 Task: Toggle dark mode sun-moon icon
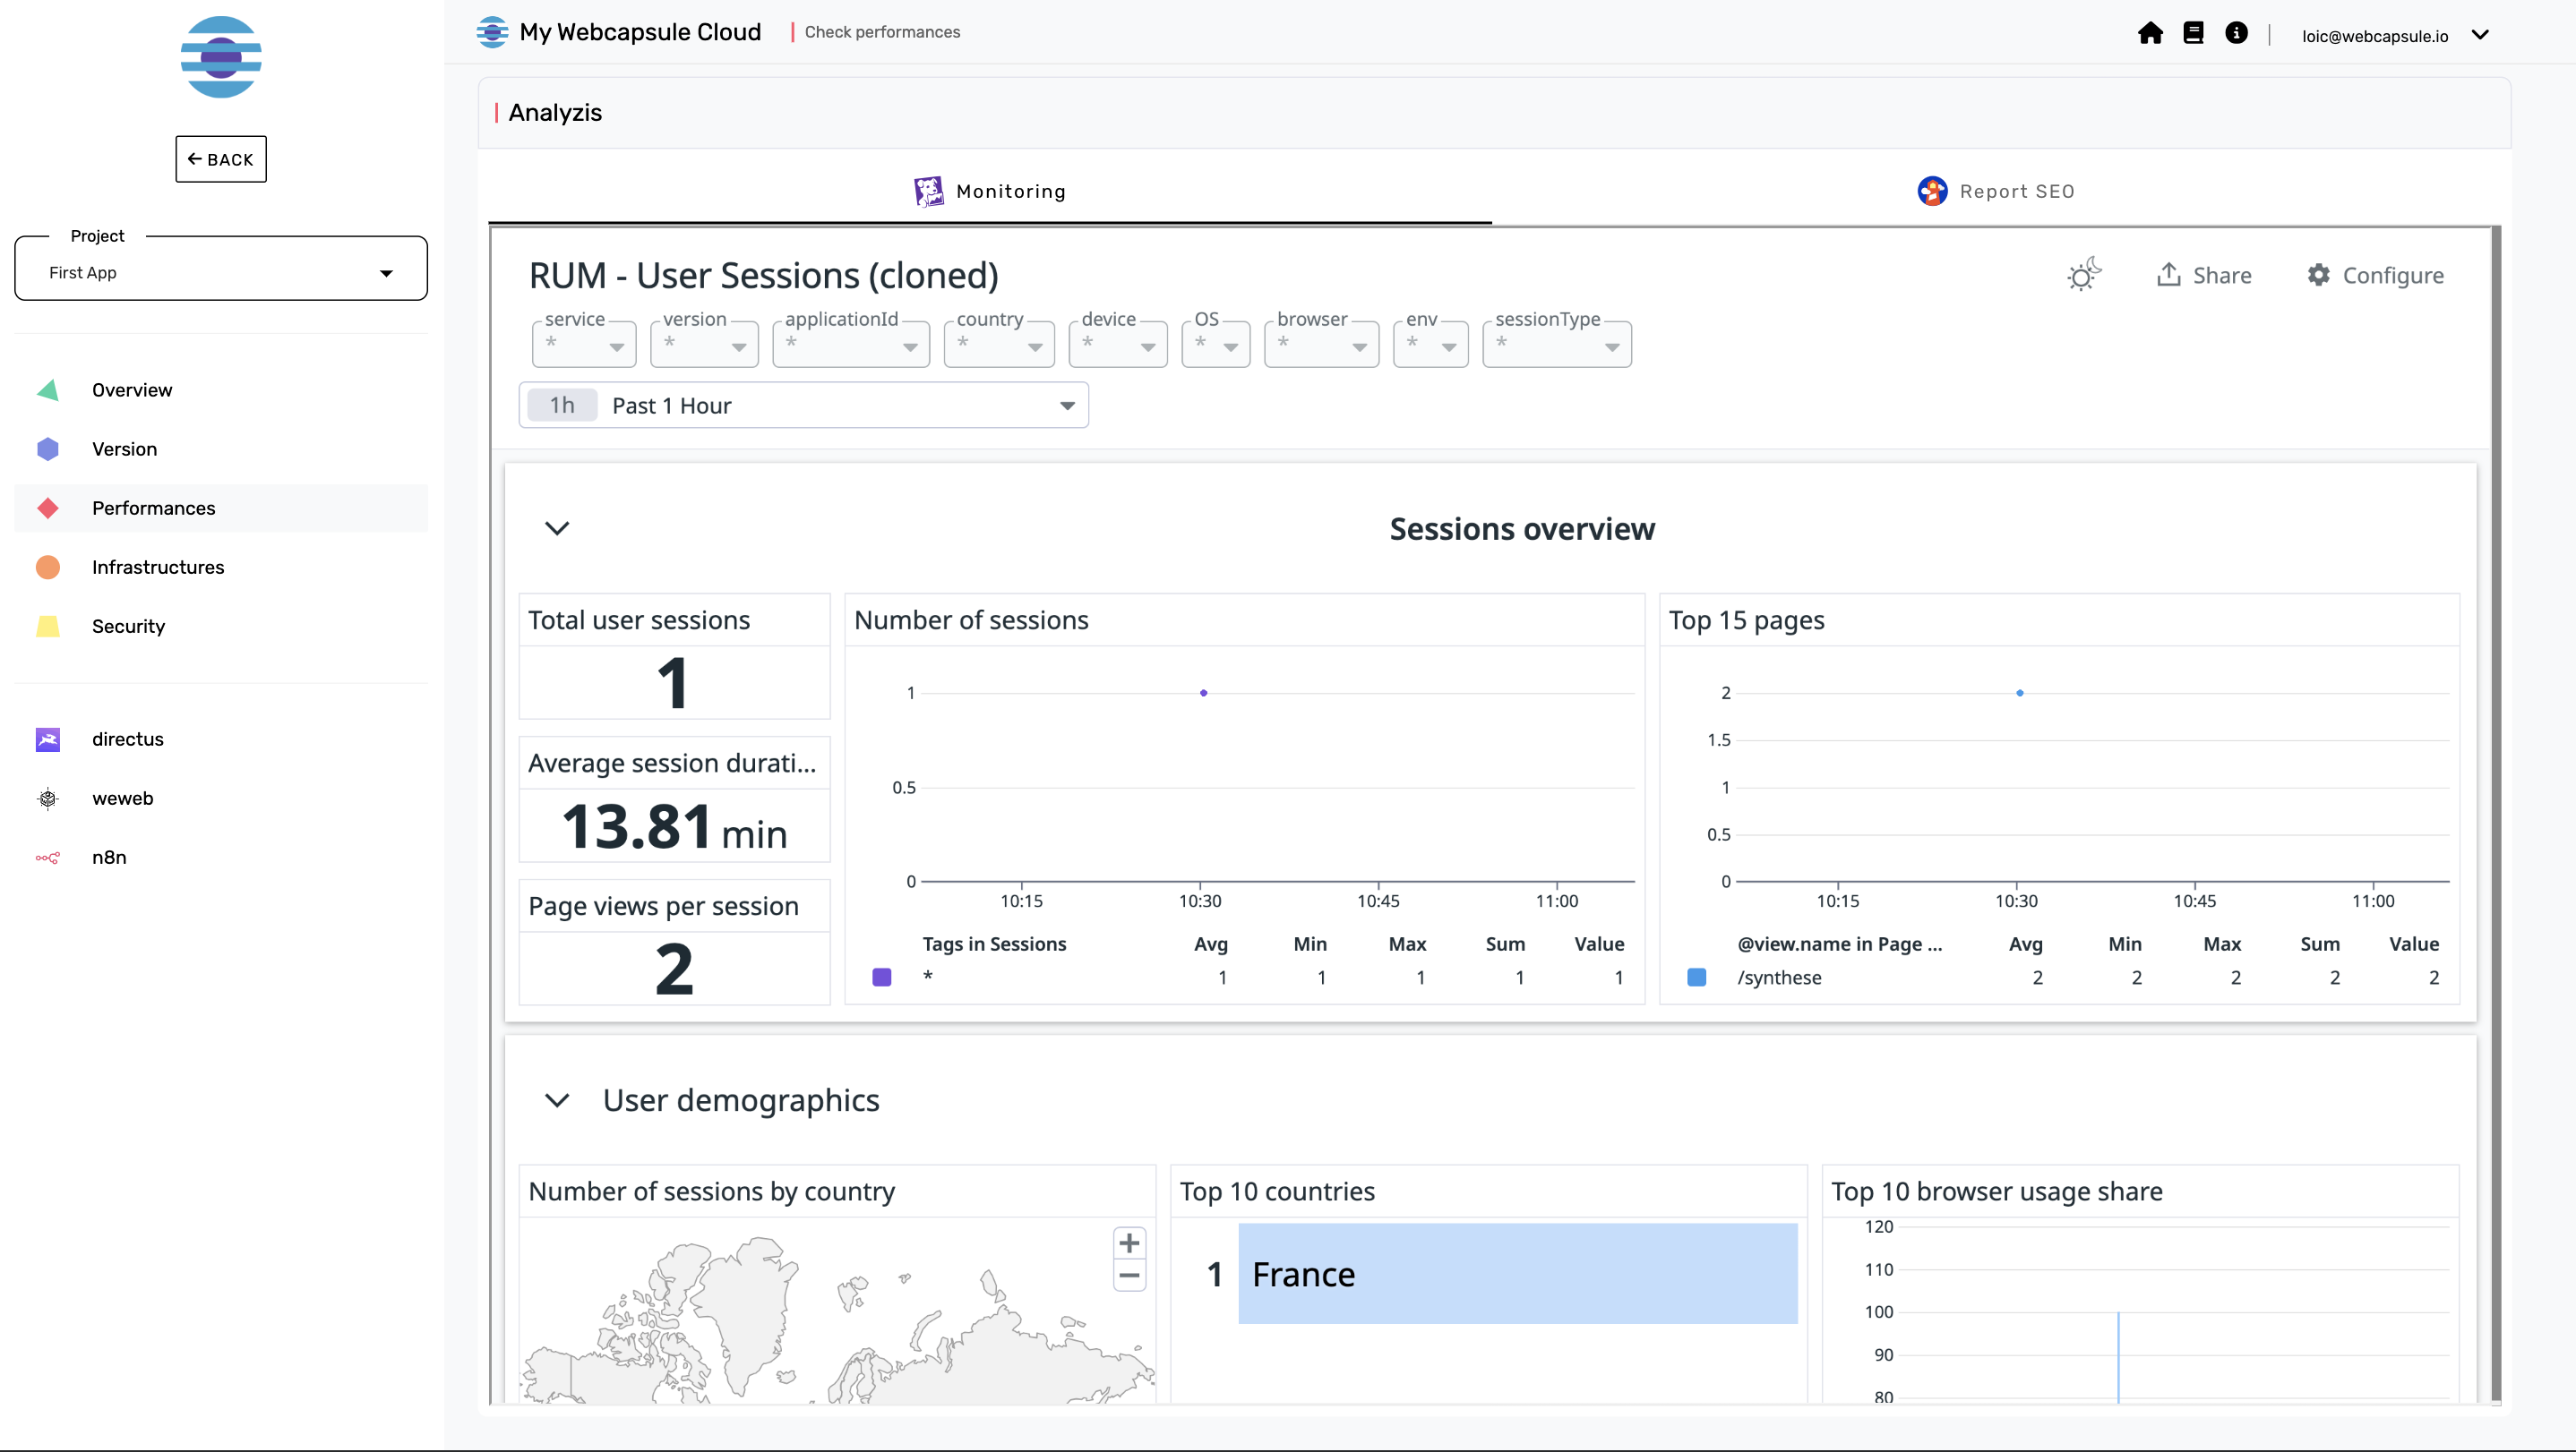[2084, 275]
